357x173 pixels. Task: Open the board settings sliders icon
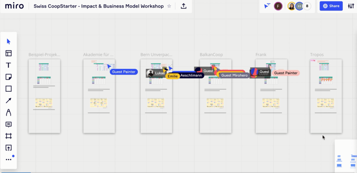point(351,6)
